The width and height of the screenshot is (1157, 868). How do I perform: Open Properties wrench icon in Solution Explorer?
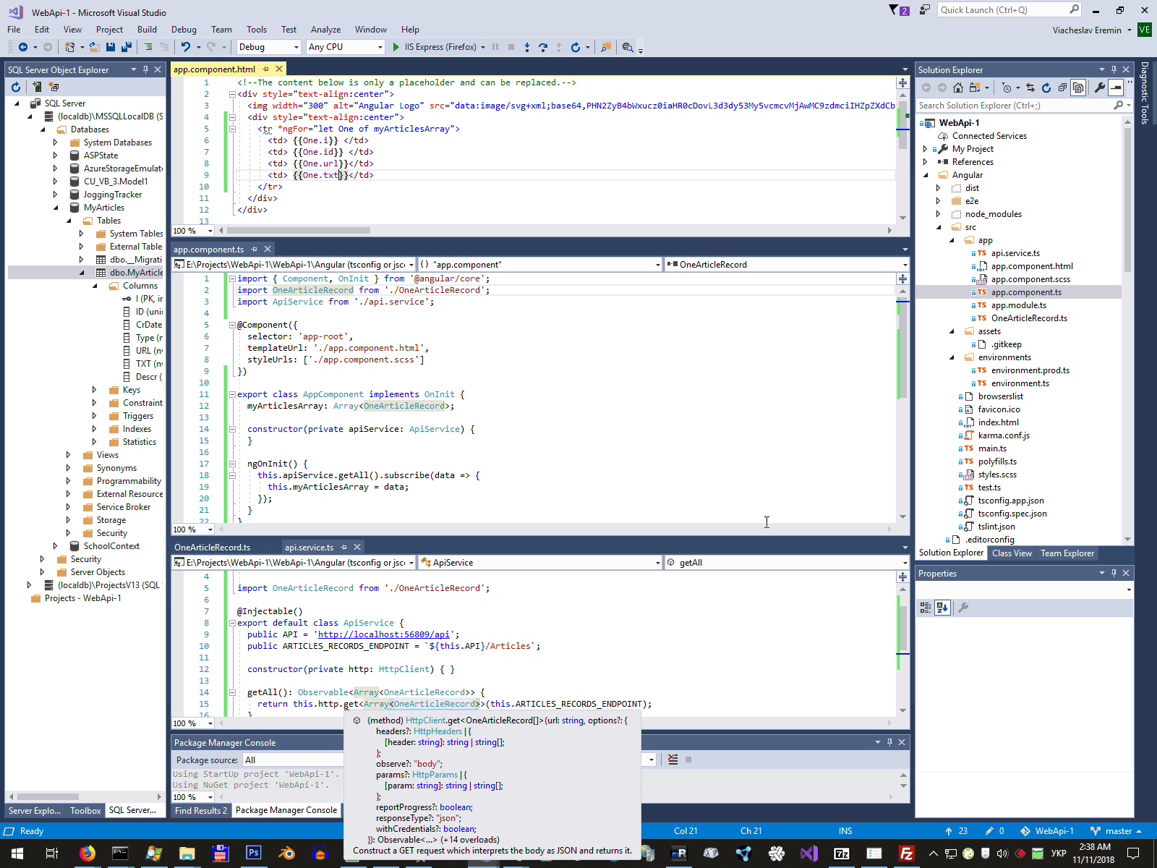(1099, 88)
